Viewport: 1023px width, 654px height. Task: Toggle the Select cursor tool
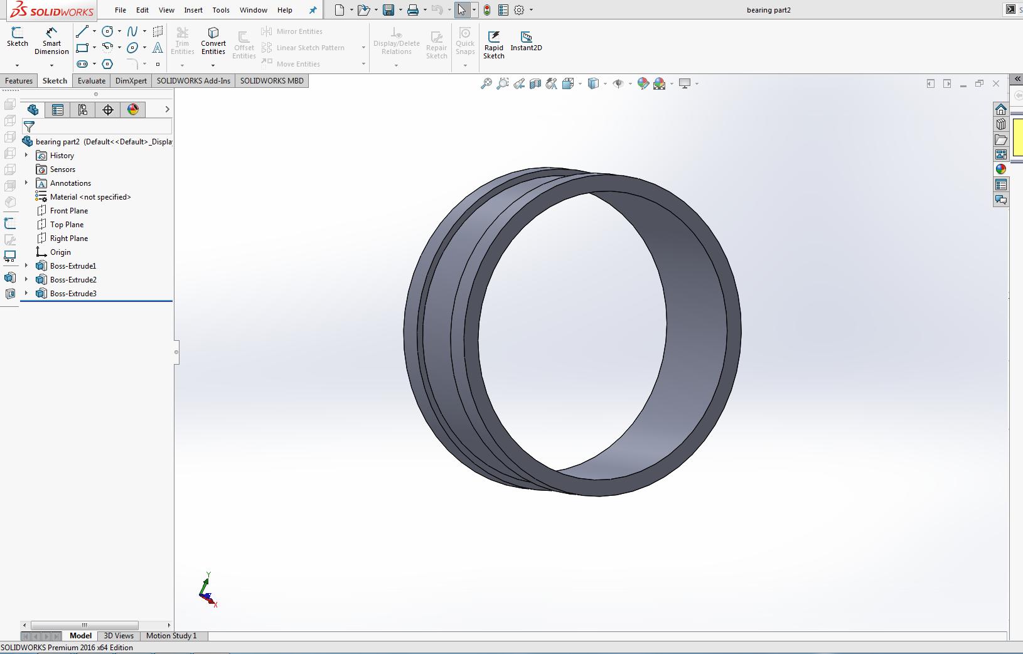tap(462, 10)
